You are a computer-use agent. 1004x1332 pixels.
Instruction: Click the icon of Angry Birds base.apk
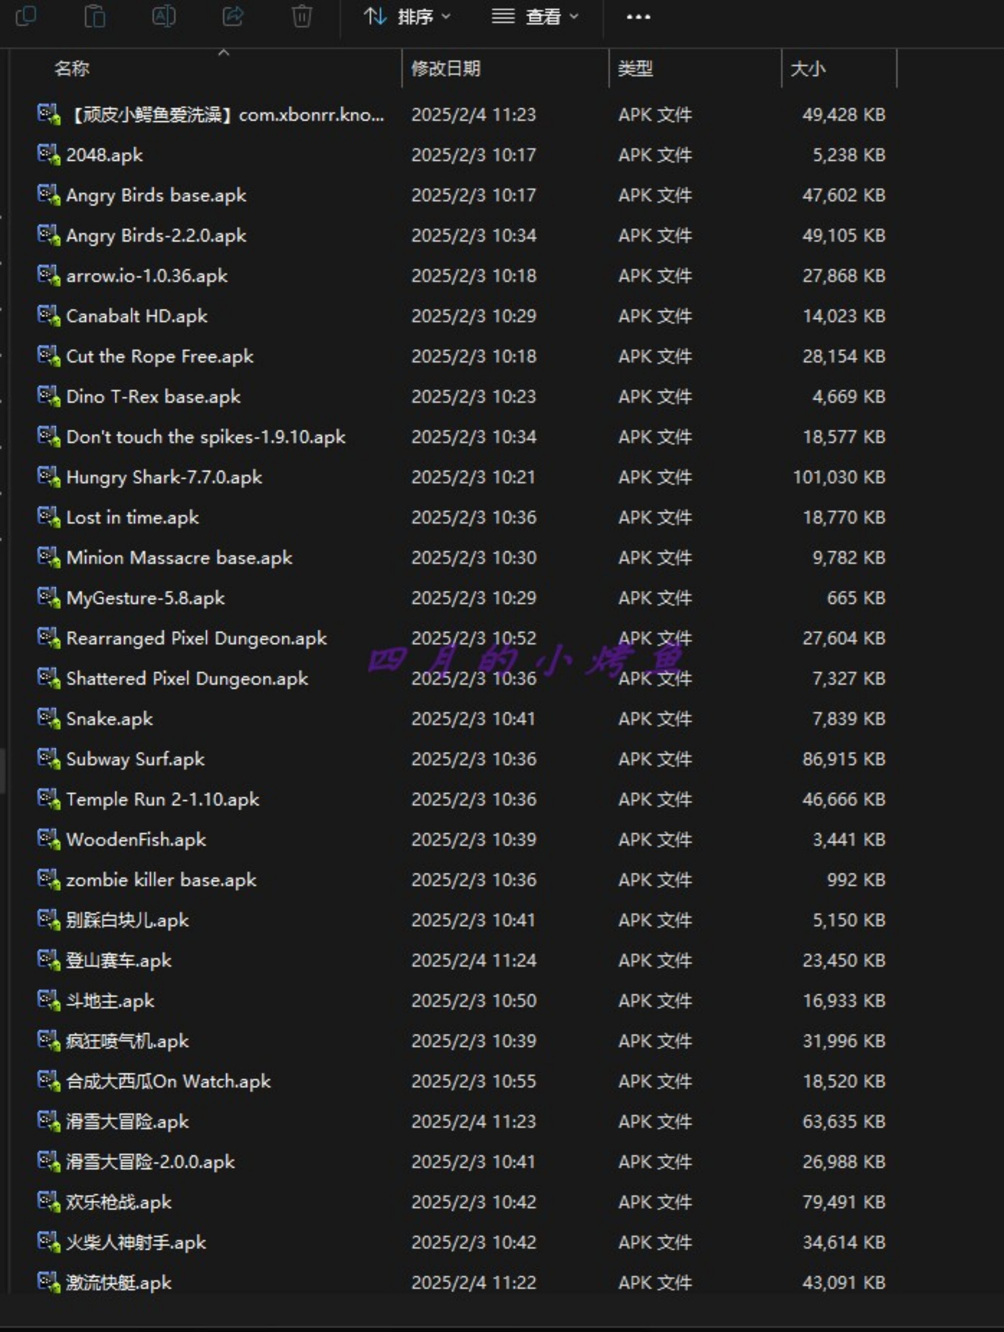click(x=49, y=195)
